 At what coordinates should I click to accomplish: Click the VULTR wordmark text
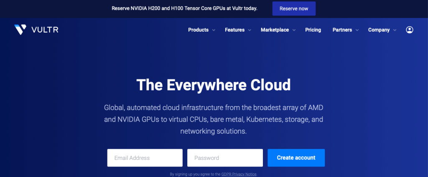pos(45,30)
